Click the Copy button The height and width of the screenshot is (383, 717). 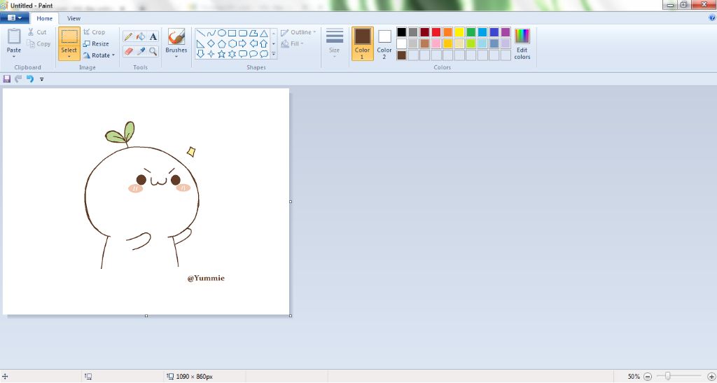39,44
